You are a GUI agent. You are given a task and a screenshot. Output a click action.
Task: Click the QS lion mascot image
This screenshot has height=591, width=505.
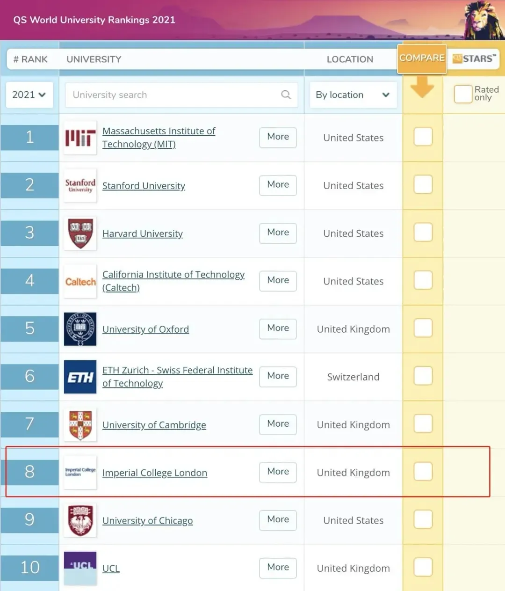coord(484,20)
